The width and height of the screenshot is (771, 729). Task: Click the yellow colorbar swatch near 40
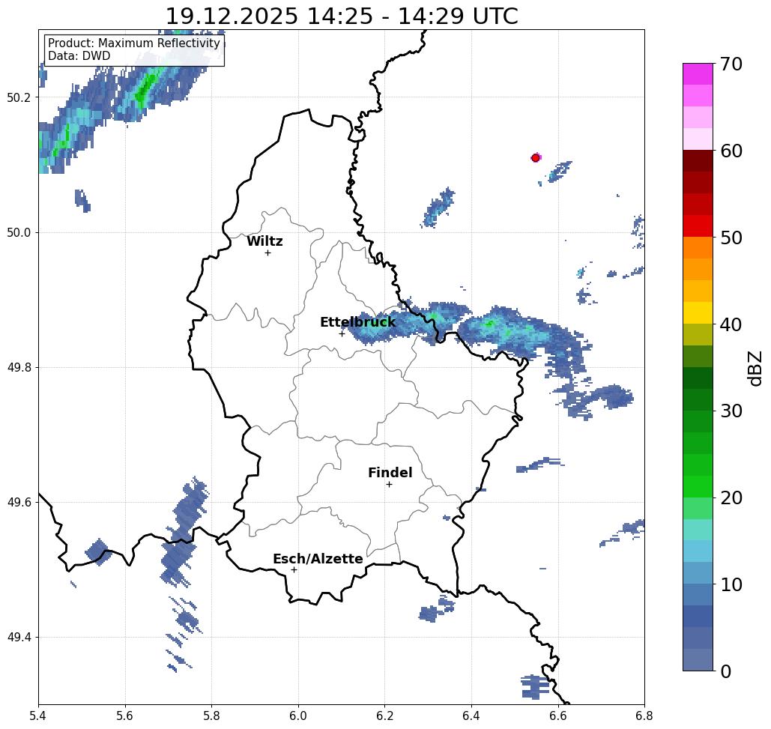click(x=698, y=312)
